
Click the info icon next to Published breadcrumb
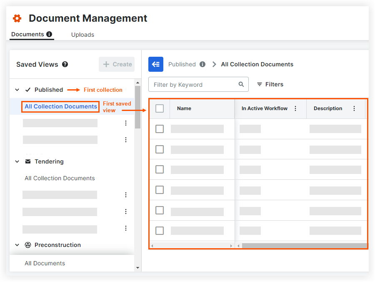202,64
